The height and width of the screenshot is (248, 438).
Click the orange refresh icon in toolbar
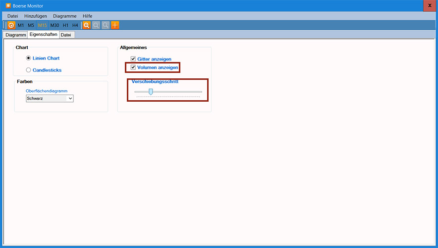11,25
